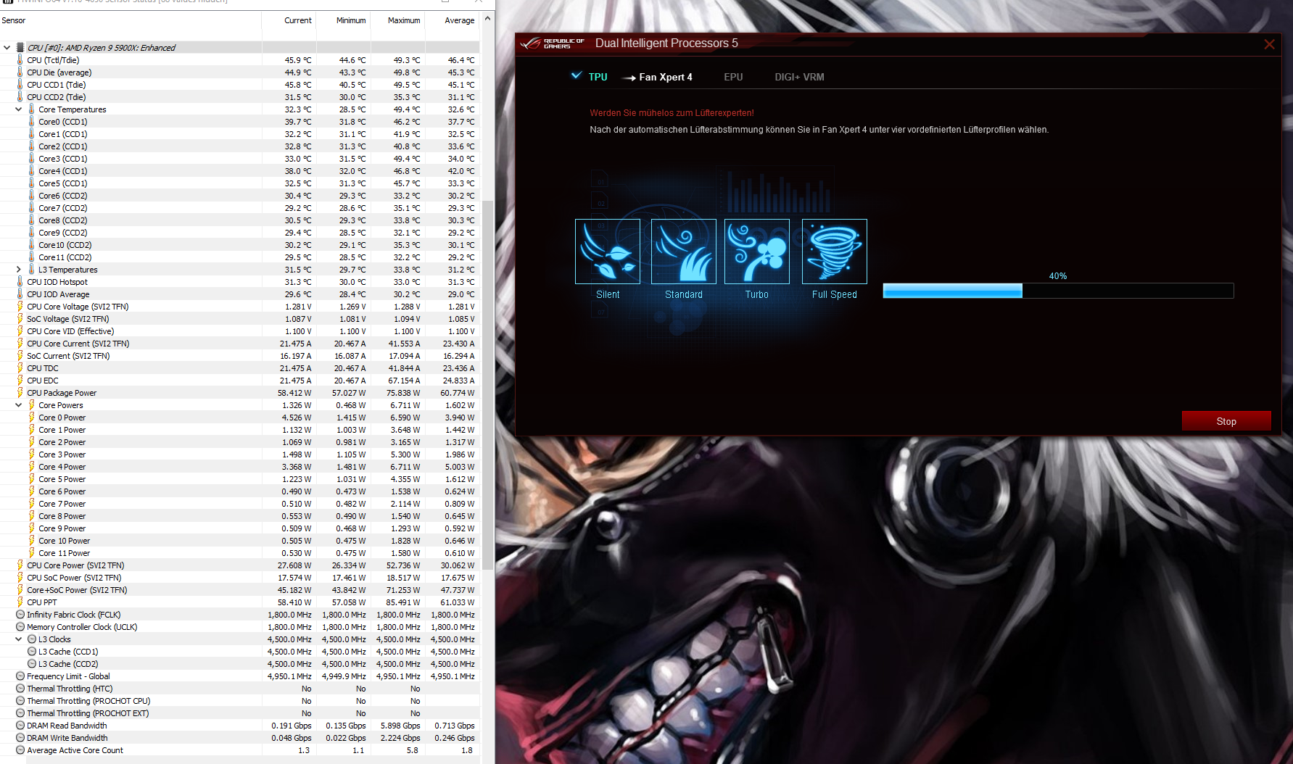Screen dimensions: 1293x764
Task: Select the Memory Controller Clock (UCLK) row
Action: coord(239,627)
